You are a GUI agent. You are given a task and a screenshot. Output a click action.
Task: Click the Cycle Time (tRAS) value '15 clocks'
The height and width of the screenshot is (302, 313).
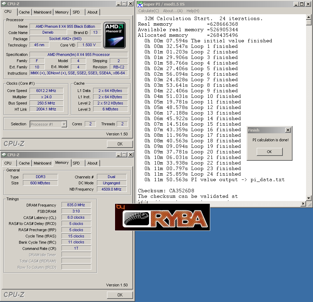click(76, 236)
